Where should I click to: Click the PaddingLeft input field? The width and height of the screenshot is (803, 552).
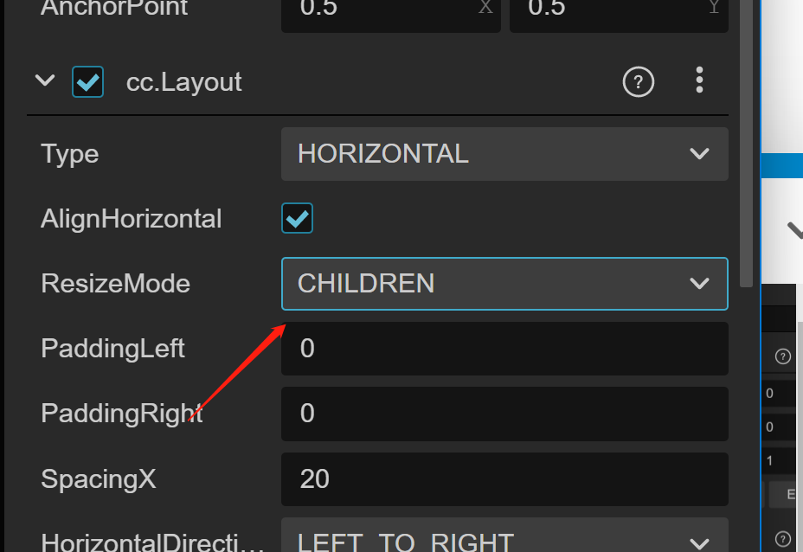(504, 349)
